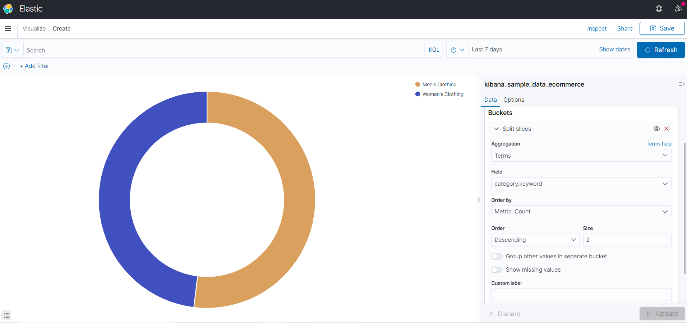This screenshot has width=687, height=323.
Task: Click the kibana_sample_data_ecommerce index title
Action: pos(534,84)
